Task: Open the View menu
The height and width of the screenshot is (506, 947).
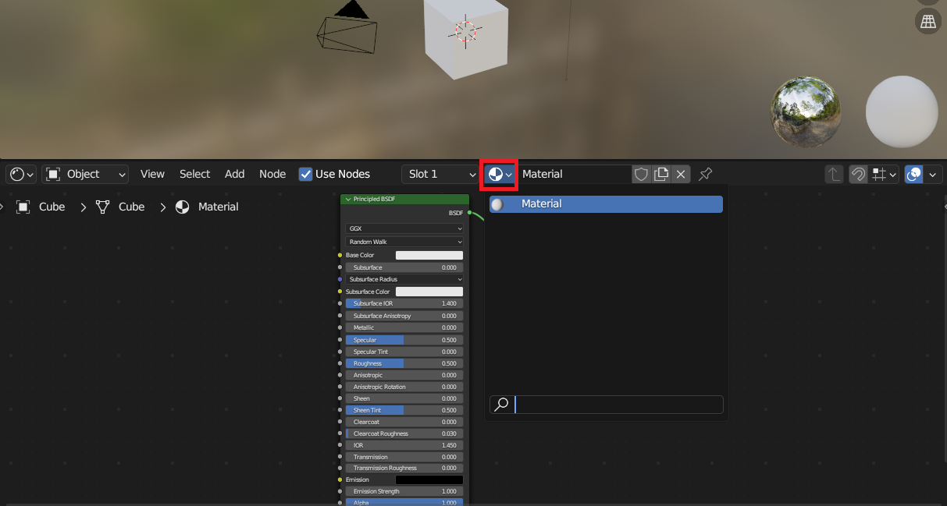Action: tap(152, 174)
